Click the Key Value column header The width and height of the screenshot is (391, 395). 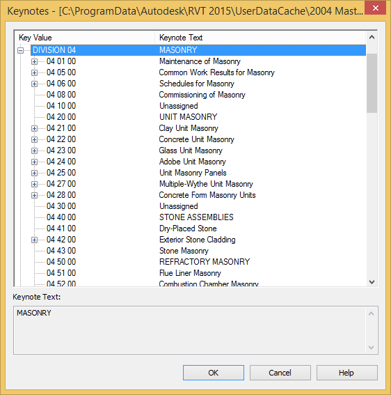[x=85, y=38]
